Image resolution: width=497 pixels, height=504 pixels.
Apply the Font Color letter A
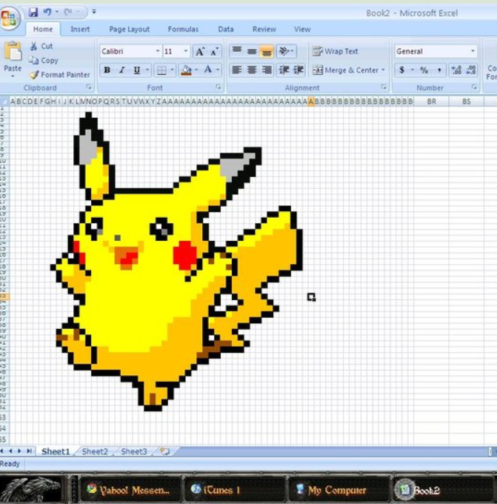(x=208, y=70)
